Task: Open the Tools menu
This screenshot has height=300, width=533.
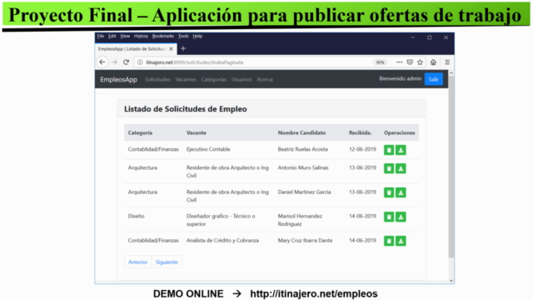Action: click(183, 36)
